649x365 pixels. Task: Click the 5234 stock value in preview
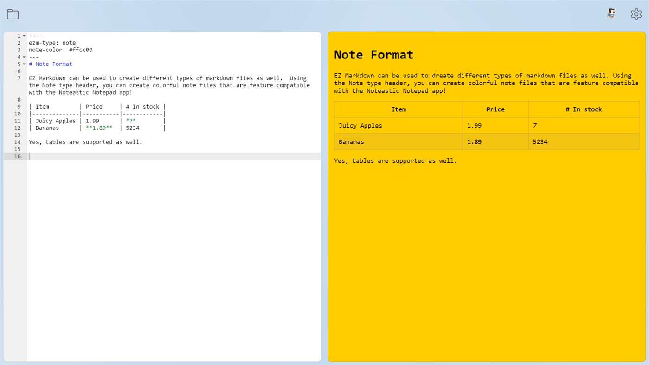[x=540, y=141]
